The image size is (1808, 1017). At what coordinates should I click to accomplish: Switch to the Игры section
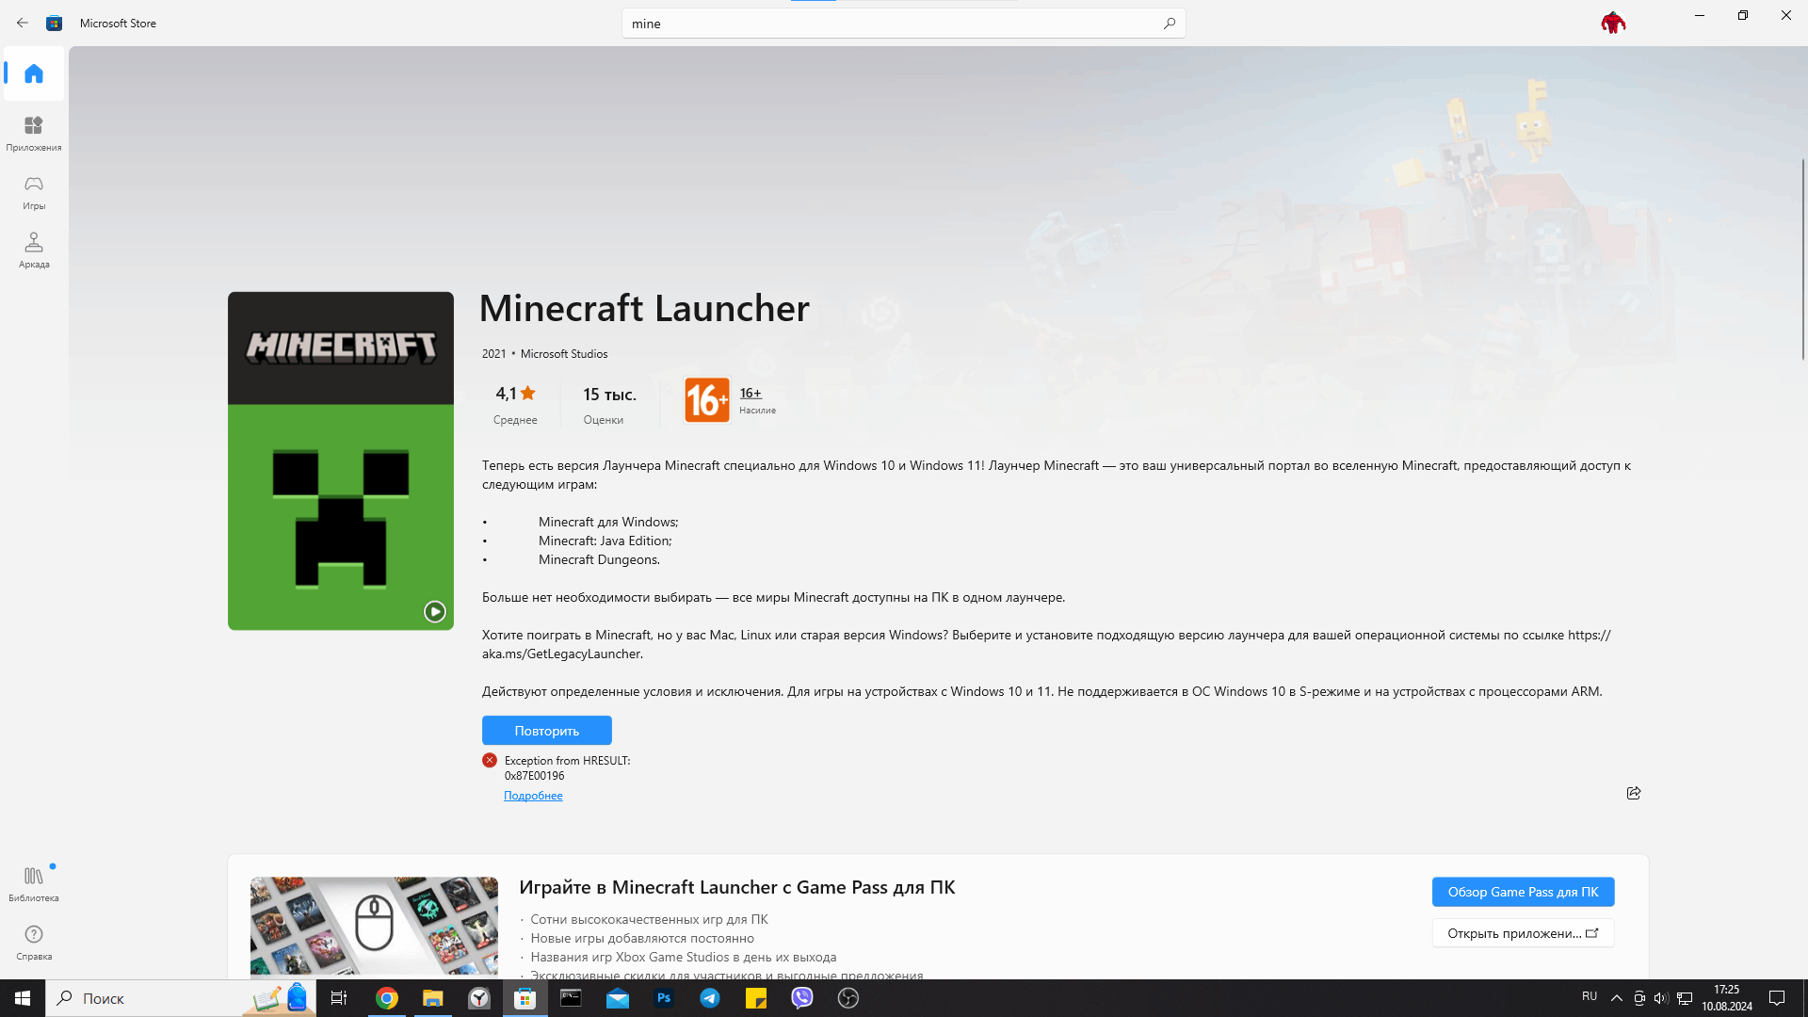coord(33,191)
